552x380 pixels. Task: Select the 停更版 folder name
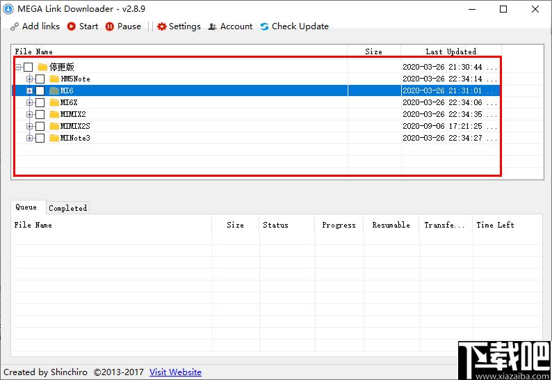click(x=62, y=67)
